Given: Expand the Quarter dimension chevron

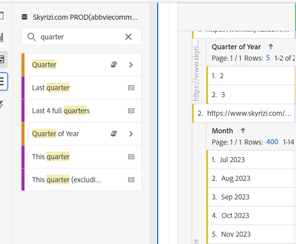Looking at the screenshot, I should coord(131,65).
